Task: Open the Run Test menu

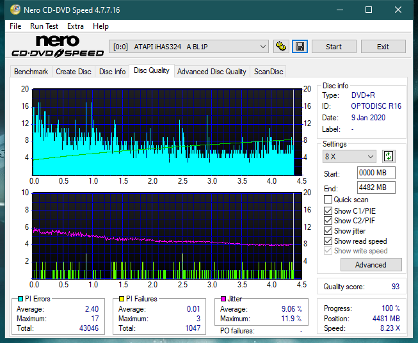Action: (x=44, y=26)
